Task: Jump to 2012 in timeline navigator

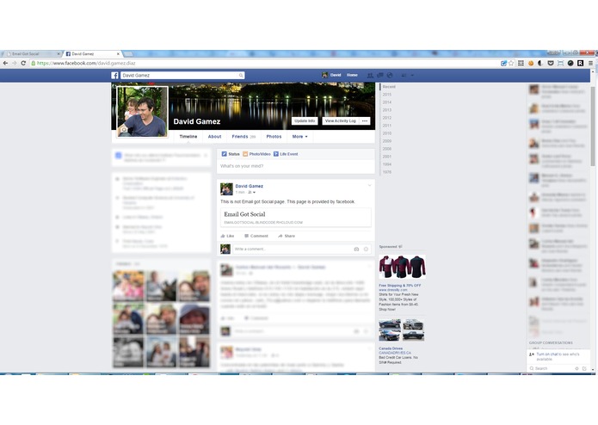Action: click(x=386, y=118)
